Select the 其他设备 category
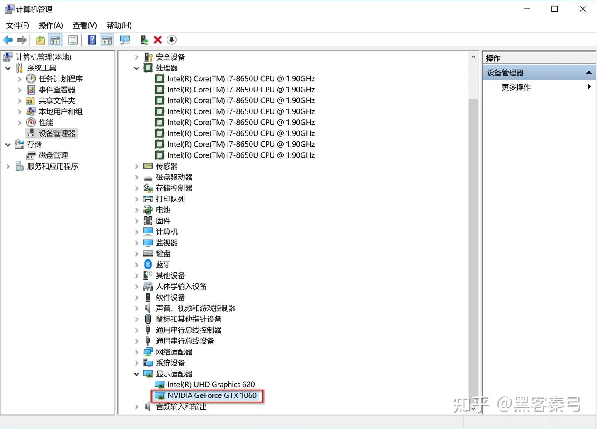Viewport: 597px width, 429px height. click(170, 276)
